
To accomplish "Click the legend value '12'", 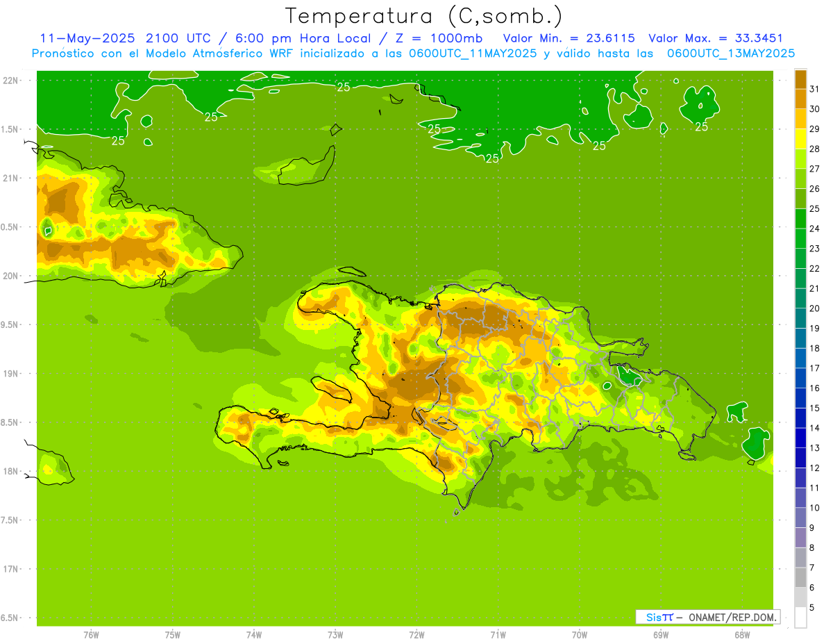I will click(815, 468).
